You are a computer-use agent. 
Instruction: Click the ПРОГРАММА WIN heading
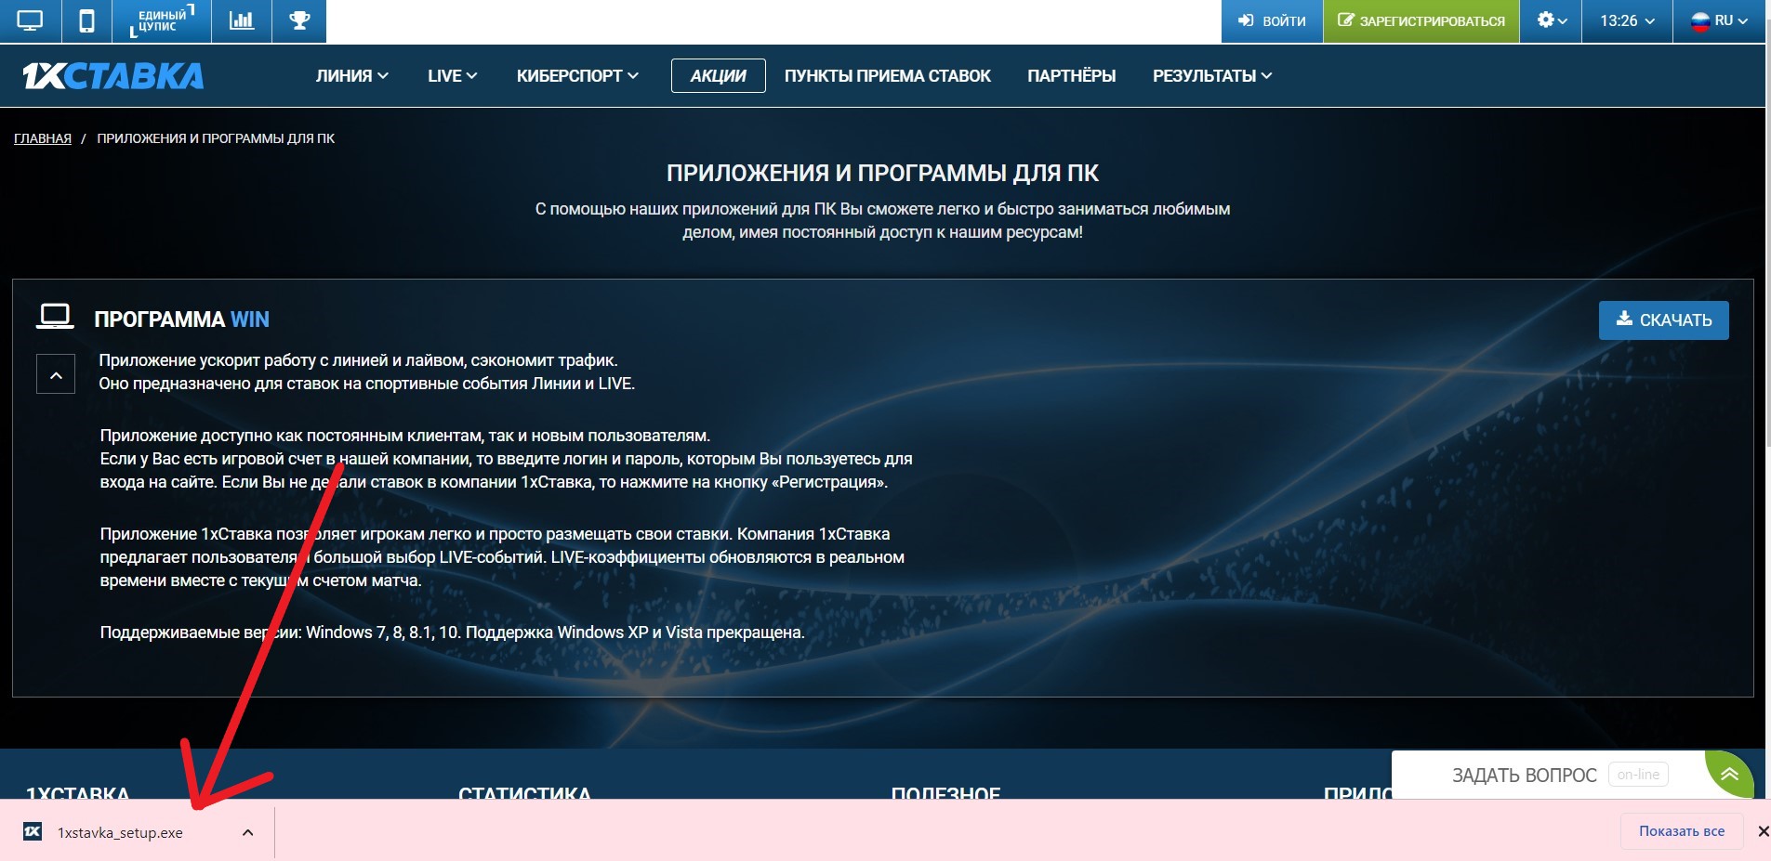click(181, 320)
